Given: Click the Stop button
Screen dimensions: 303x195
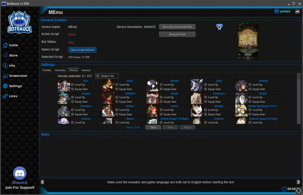Looking at the screenshot, I should (x=170, y=127).
